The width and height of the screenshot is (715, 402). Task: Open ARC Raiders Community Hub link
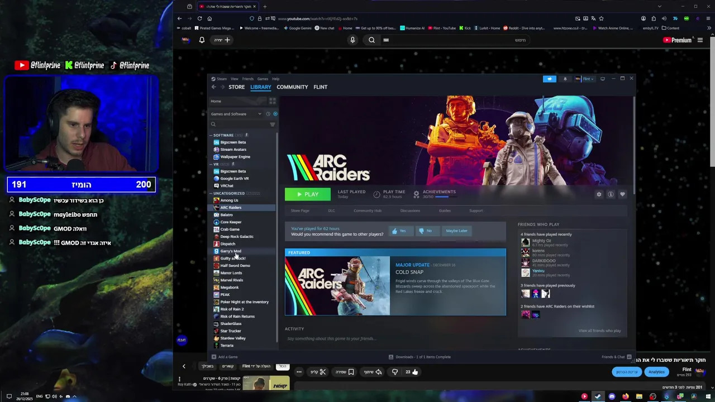pos(368,210)
